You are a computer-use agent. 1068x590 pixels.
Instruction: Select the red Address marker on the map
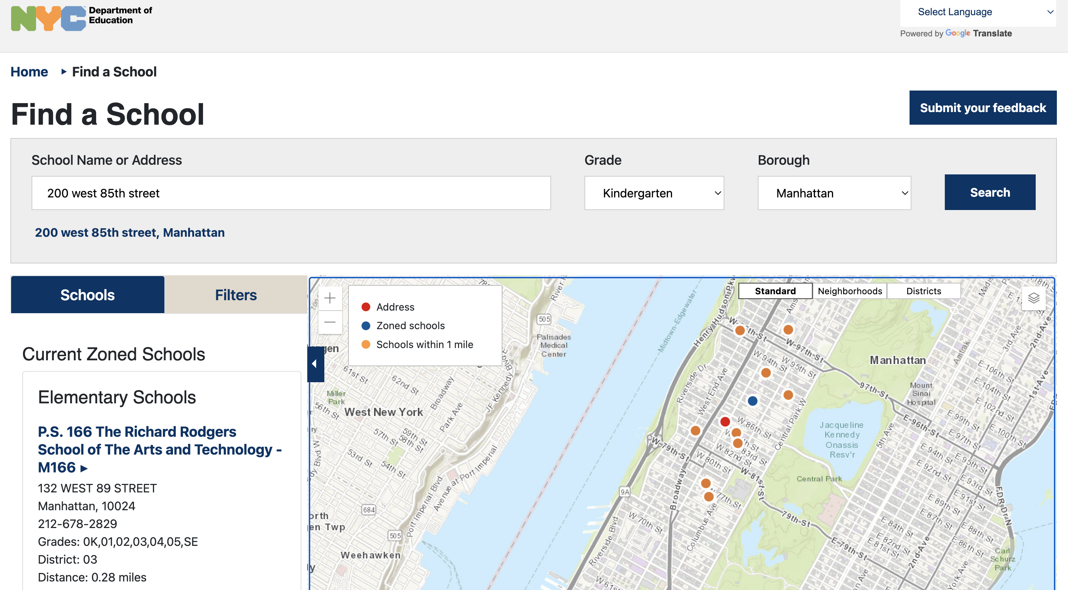725,421
